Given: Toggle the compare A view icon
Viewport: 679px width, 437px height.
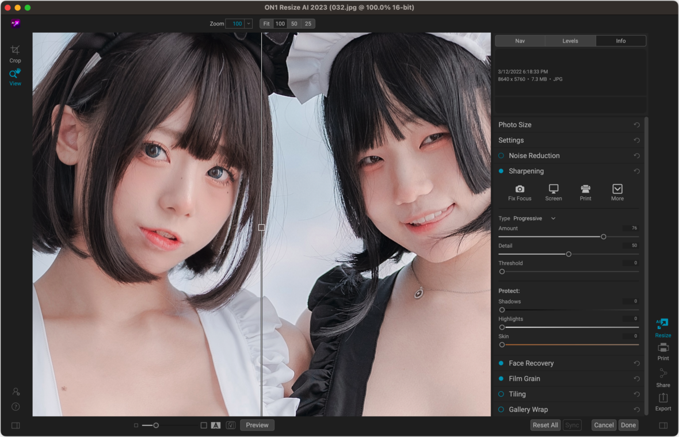Looking at the screenshot, I should click(216, 425).
